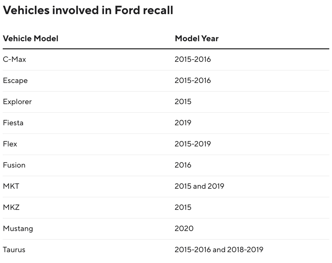Viewport: 332px width, 263px height.
Task: Select Fusion's model year 2016
Action: coord(183,165)
